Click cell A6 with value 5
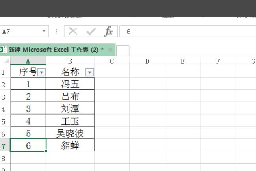This screenshot has width=256, height=171. [28, 133]
